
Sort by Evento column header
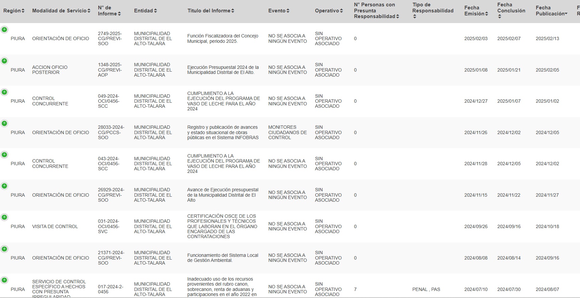pyautogui.click(x=279, y=11)
